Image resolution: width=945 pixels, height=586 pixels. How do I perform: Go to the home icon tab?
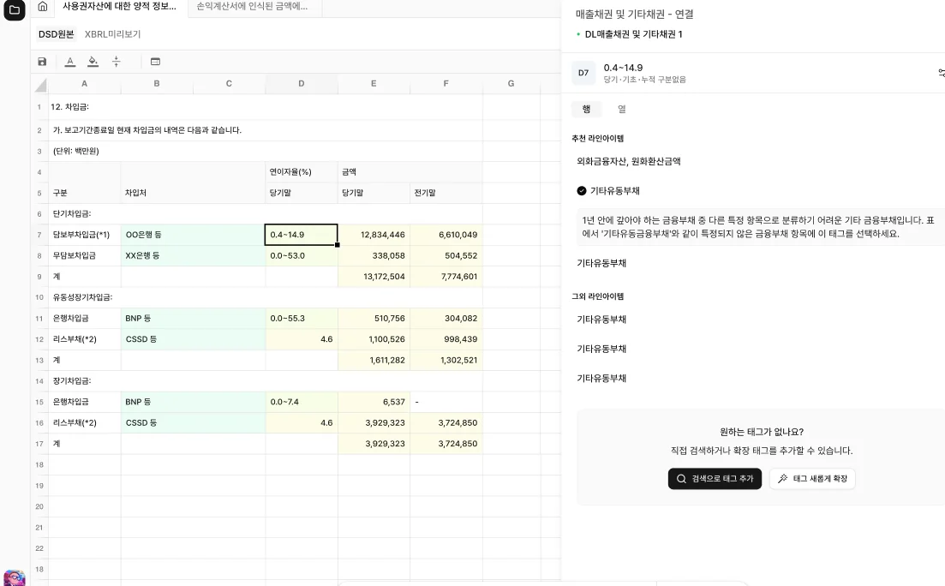click(43, 7)
